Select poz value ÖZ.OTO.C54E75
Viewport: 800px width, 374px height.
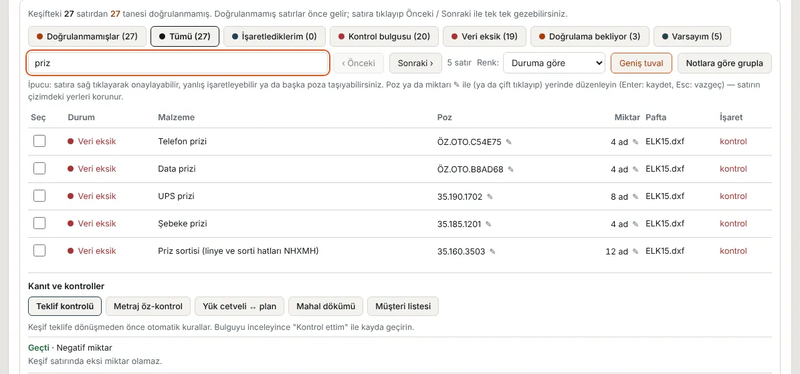coord(470,142)
